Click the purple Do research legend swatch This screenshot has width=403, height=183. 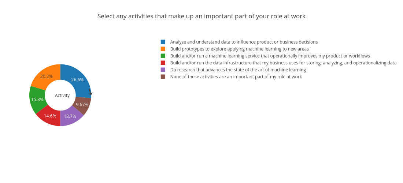point(163,70)
